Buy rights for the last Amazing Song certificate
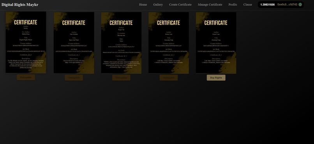This screenshot has width=314, height=144. pyautogui.click(x=216, y=78)
